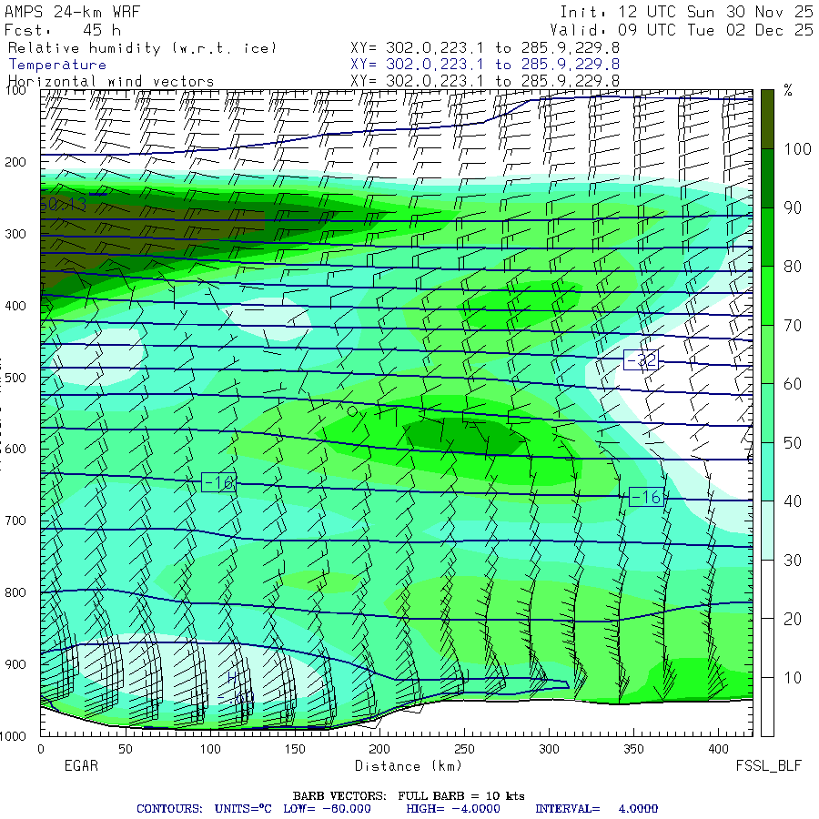Click the 'Init: 12 UTC Sun 30 Nov 25' line

click(687, 12)
